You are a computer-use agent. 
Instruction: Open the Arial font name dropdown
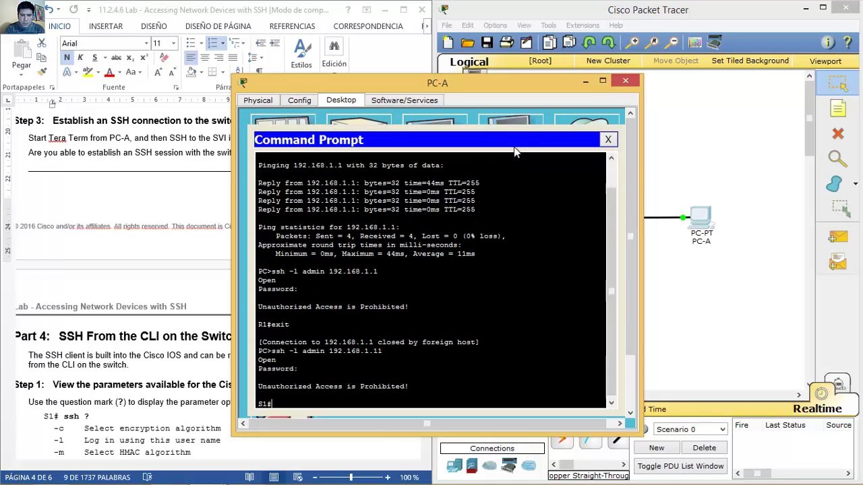pos(146,44)
